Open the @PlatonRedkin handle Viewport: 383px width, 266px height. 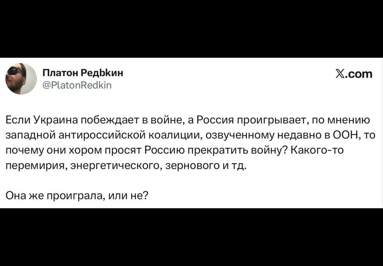77,86
